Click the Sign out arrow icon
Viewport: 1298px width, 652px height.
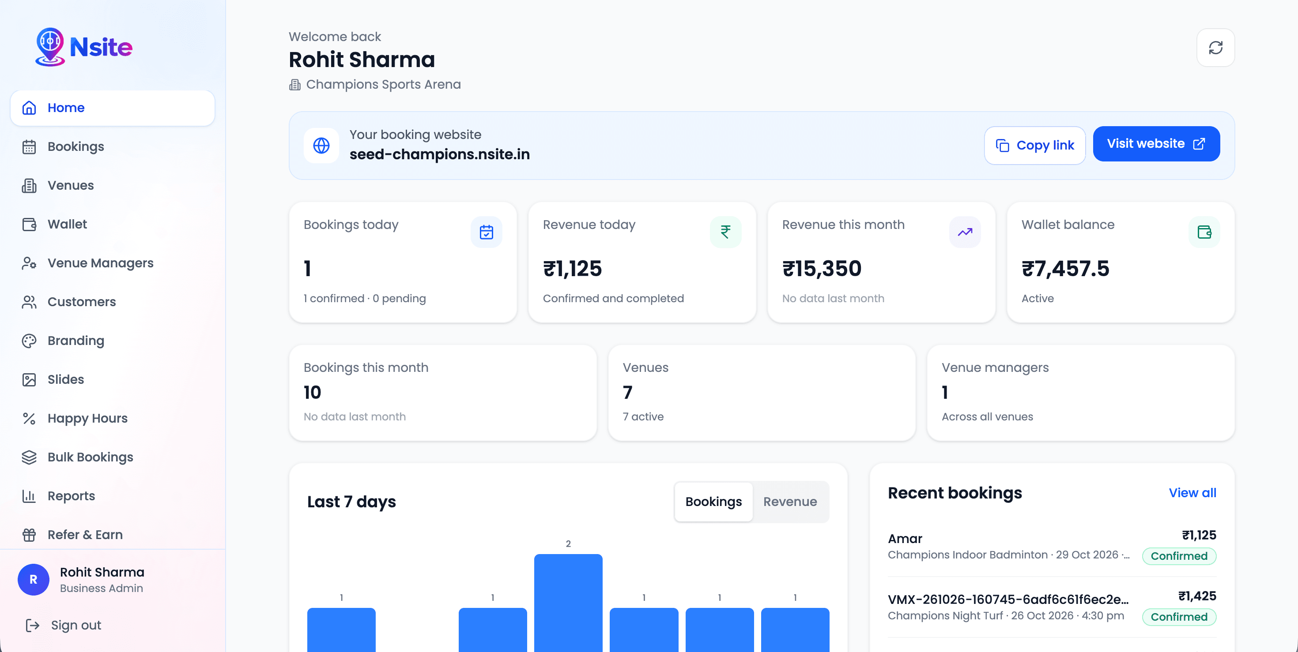33,625
